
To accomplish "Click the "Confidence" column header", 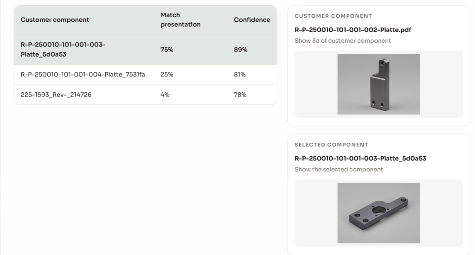I will coord(252,20).
